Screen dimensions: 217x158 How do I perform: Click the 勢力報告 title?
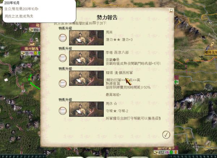click(x=107, y=17)
